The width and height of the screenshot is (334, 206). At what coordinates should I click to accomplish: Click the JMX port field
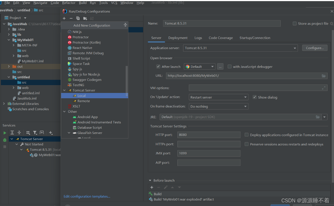coord(209,153)
